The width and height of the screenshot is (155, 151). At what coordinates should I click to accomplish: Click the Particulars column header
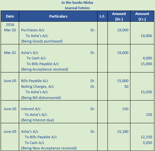(58, 16)
